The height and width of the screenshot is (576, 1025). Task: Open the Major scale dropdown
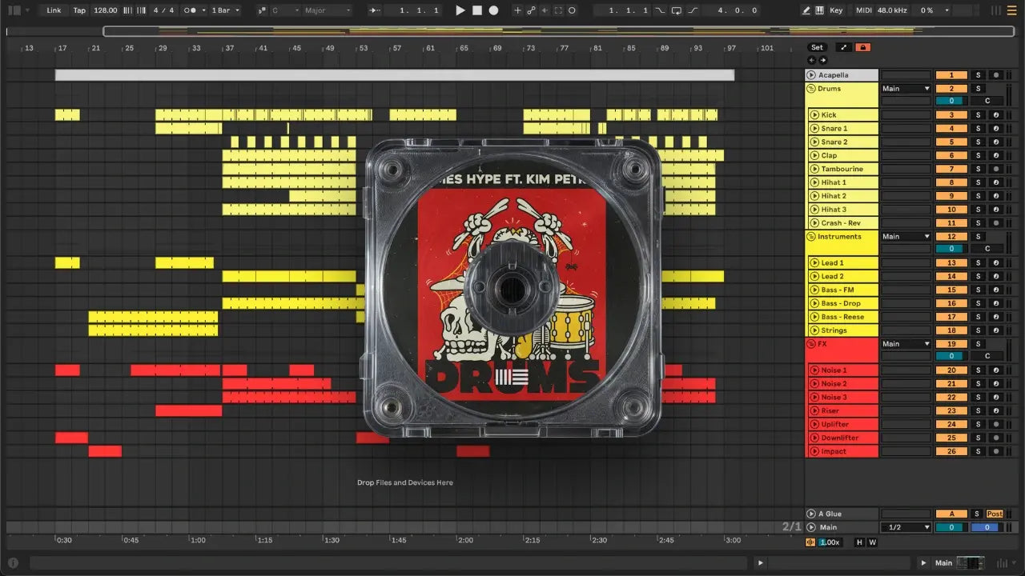point(327,10)
